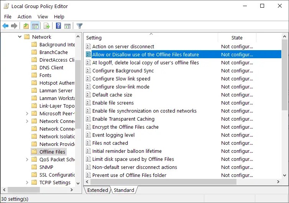This screenshot has height=203, width=289.
Task: Select Enable file synchronization on costed networks
Action: [x=183, y=111]
